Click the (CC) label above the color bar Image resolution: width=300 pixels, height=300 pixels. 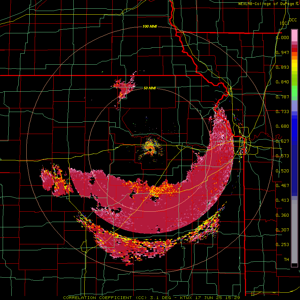coord(285,23)
